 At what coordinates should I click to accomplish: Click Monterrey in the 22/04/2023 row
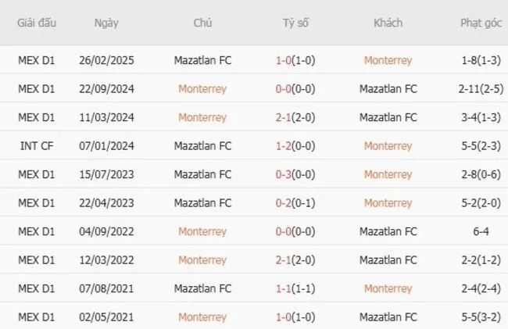pyautogui.click(x=388, y=202)
